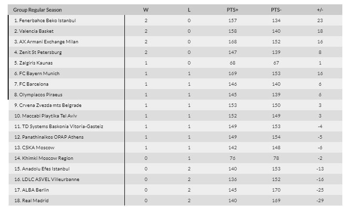Screen dimensions: 350x207
Task: Sort standings by W column header
Action: 146,10
